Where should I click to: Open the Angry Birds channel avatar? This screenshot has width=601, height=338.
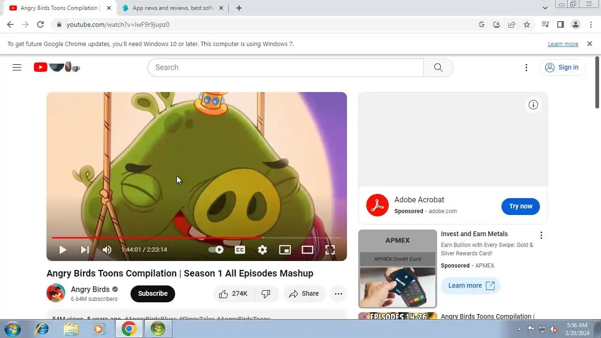coord(56,293)
